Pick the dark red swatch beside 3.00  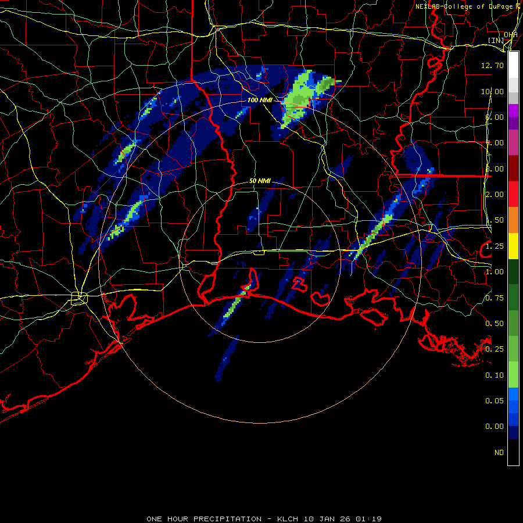click(x=513, y=169)
